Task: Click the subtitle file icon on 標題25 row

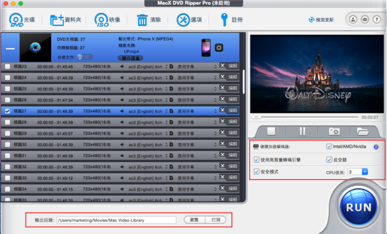Action: 171,89
